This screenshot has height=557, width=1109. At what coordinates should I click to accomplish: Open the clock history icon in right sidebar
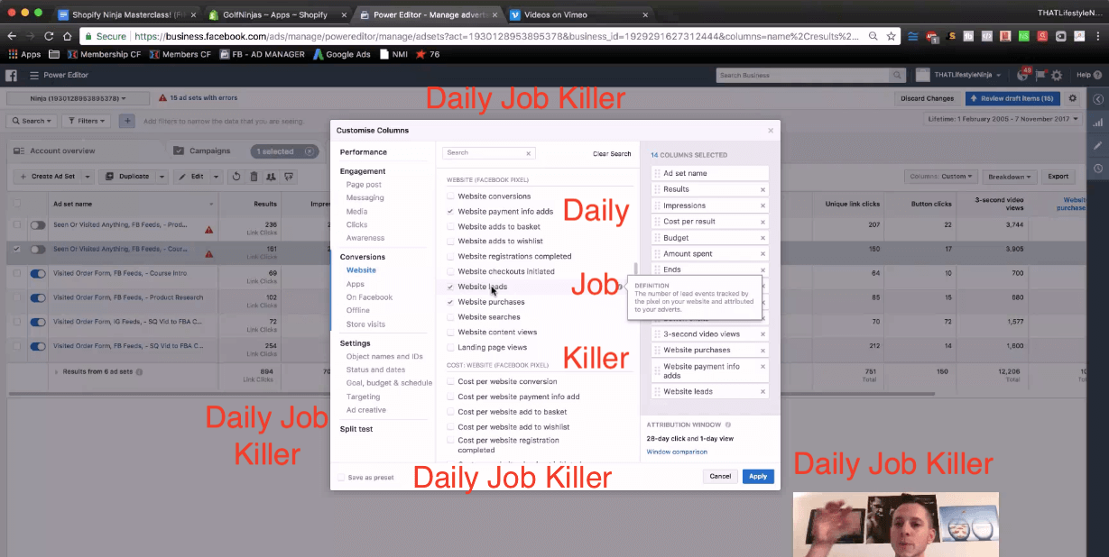coord(1098,169)
